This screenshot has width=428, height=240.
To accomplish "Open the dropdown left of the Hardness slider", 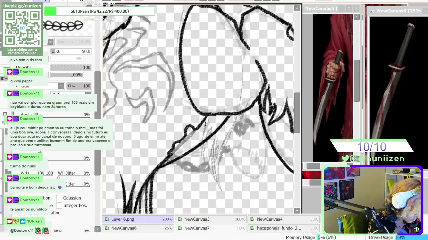I will coord(50,42).
